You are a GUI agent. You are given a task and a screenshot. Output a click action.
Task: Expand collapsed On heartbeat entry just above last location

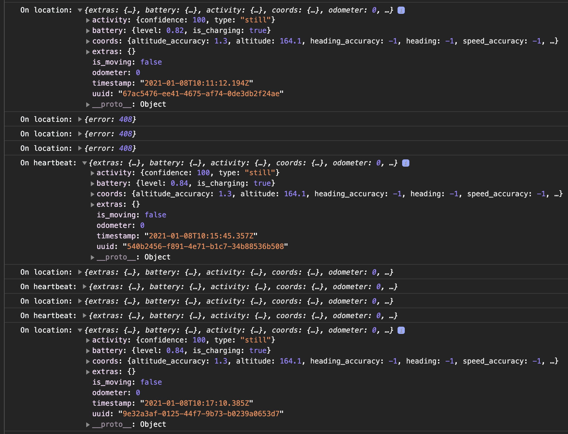click(x=85, y=316)
